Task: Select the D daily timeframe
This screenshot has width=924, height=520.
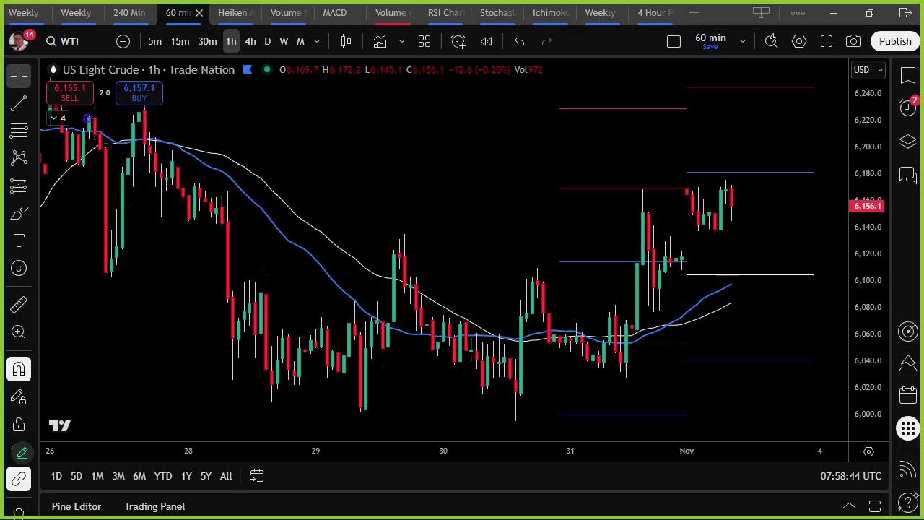Action: tap(267, 41)
